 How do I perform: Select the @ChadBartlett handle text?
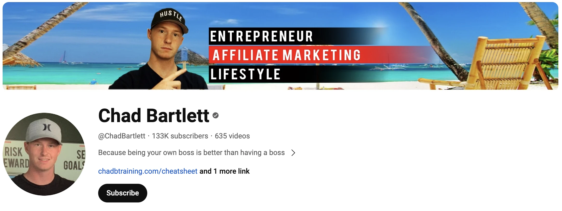click(122, 136)
